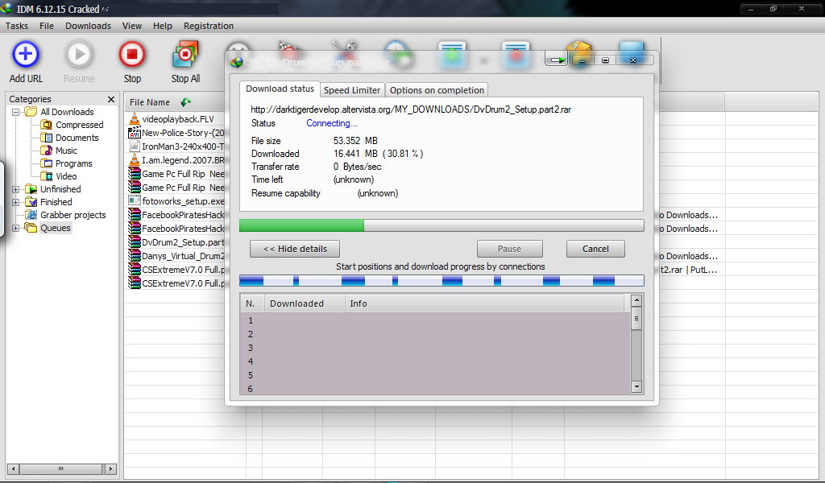Click the Music category icon
Viewport: 825px width, 483px height.
point(46,151)
